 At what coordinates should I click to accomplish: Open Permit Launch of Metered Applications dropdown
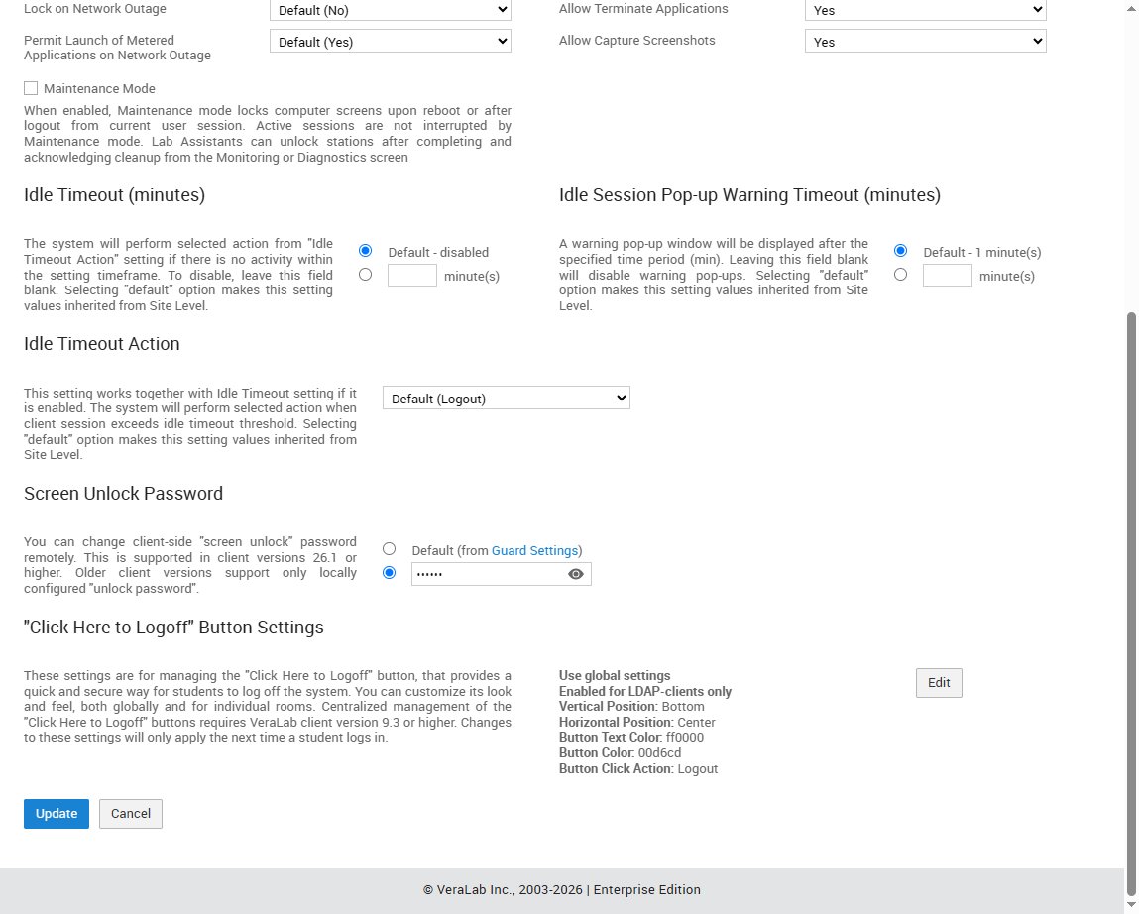391,42
